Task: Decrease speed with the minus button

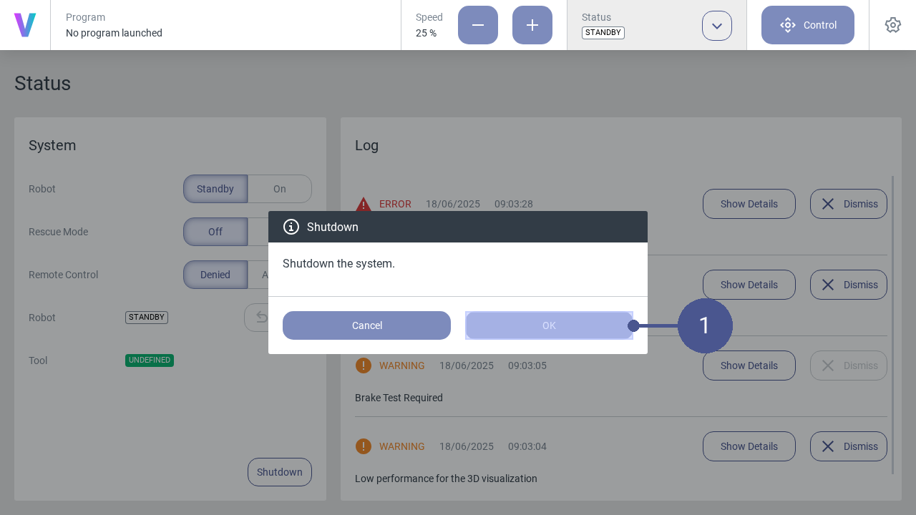Action: pyautogui.click(x=478, y=25)
